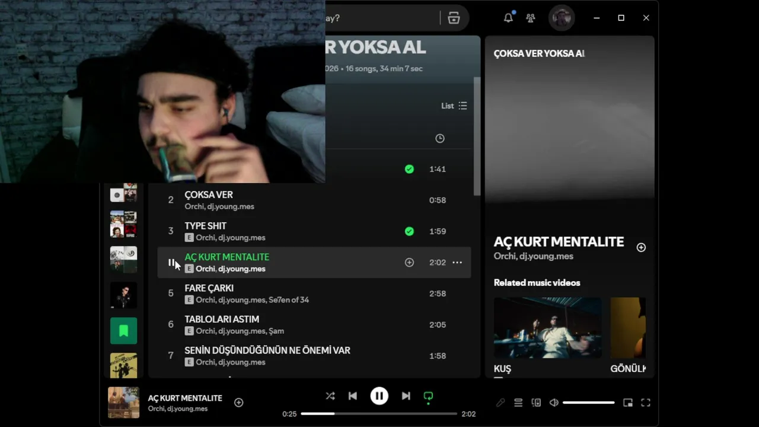
Task: Enter full screen mode
Action: tap(646, 403)
